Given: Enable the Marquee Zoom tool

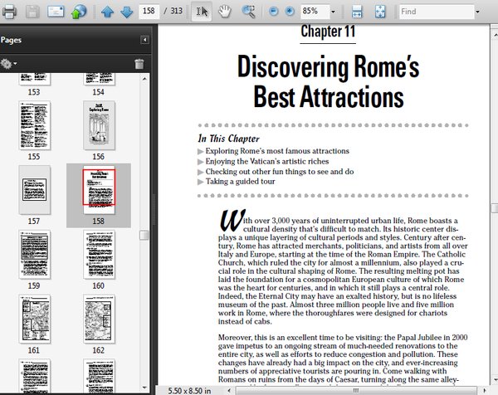Looking at the screenshot, I should click(x=248, y=12).
